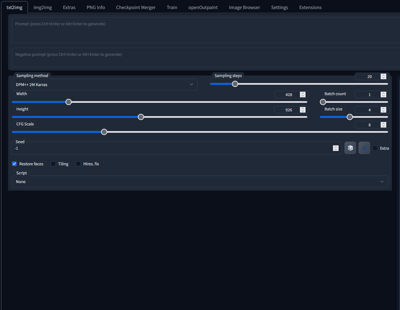400x310 pixels.
Task: Switch to the txt2img tab
Action: (x=15, y=7)
